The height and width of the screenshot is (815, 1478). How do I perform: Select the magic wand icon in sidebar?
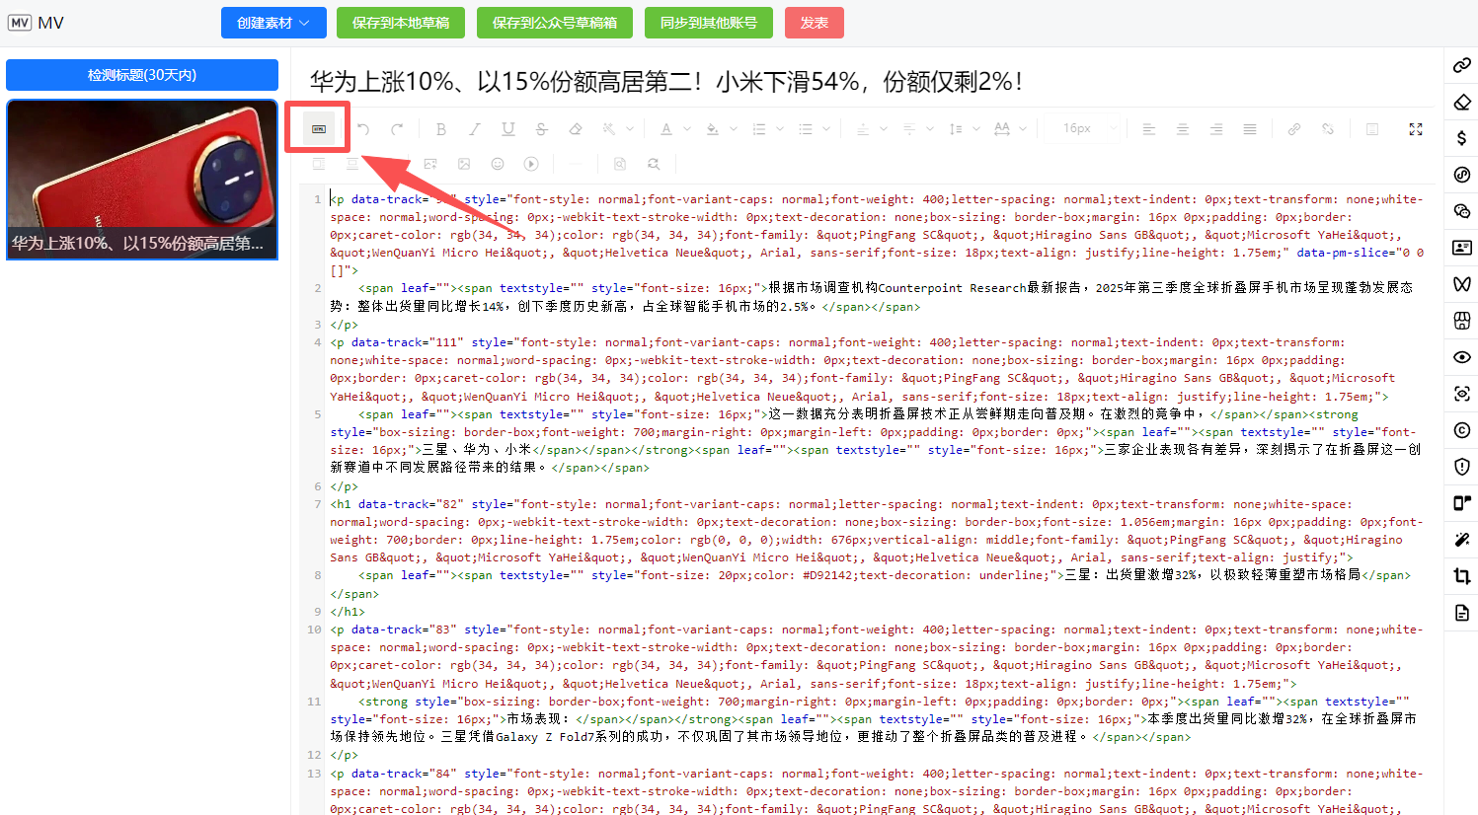coord(1462,540)
